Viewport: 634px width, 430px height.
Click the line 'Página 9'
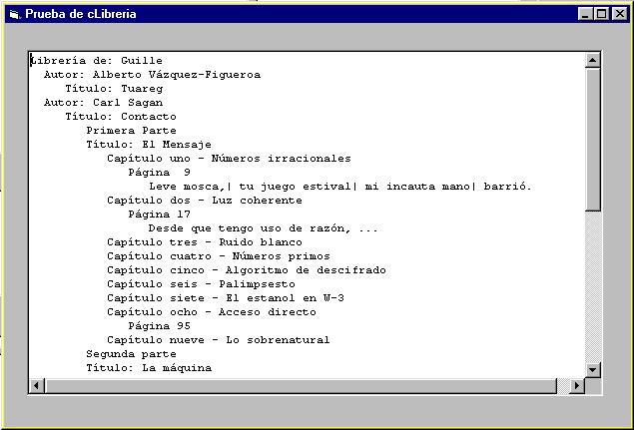(160, 173)
